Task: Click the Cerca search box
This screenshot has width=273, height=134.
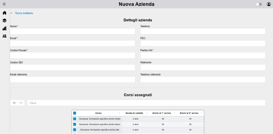Action: pyautogui.click(x=146, y=103)
